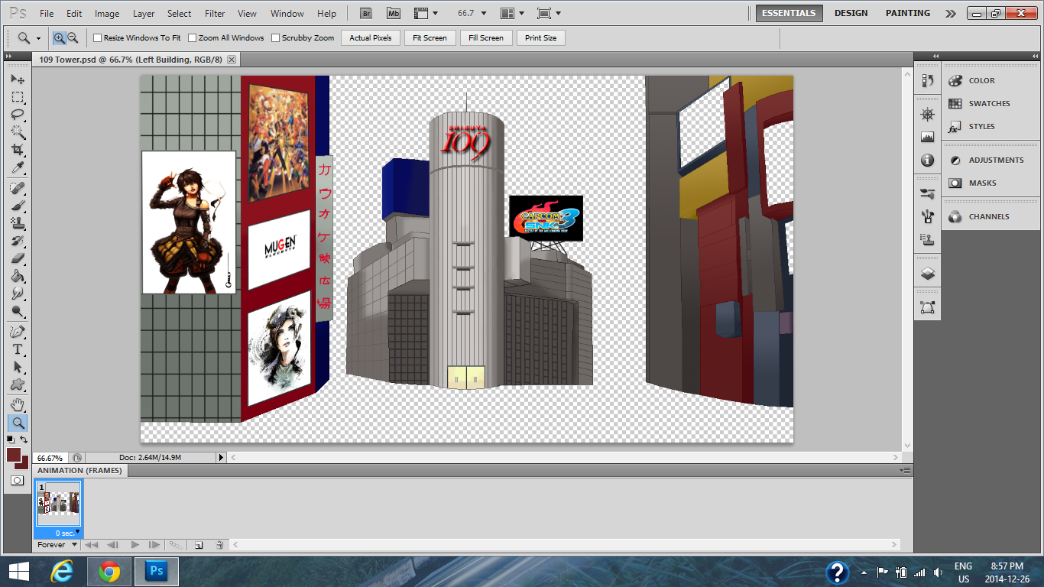The image size is (1044, 587).
Task: Select animation frame 1 thumbnail
Action: 59,503
